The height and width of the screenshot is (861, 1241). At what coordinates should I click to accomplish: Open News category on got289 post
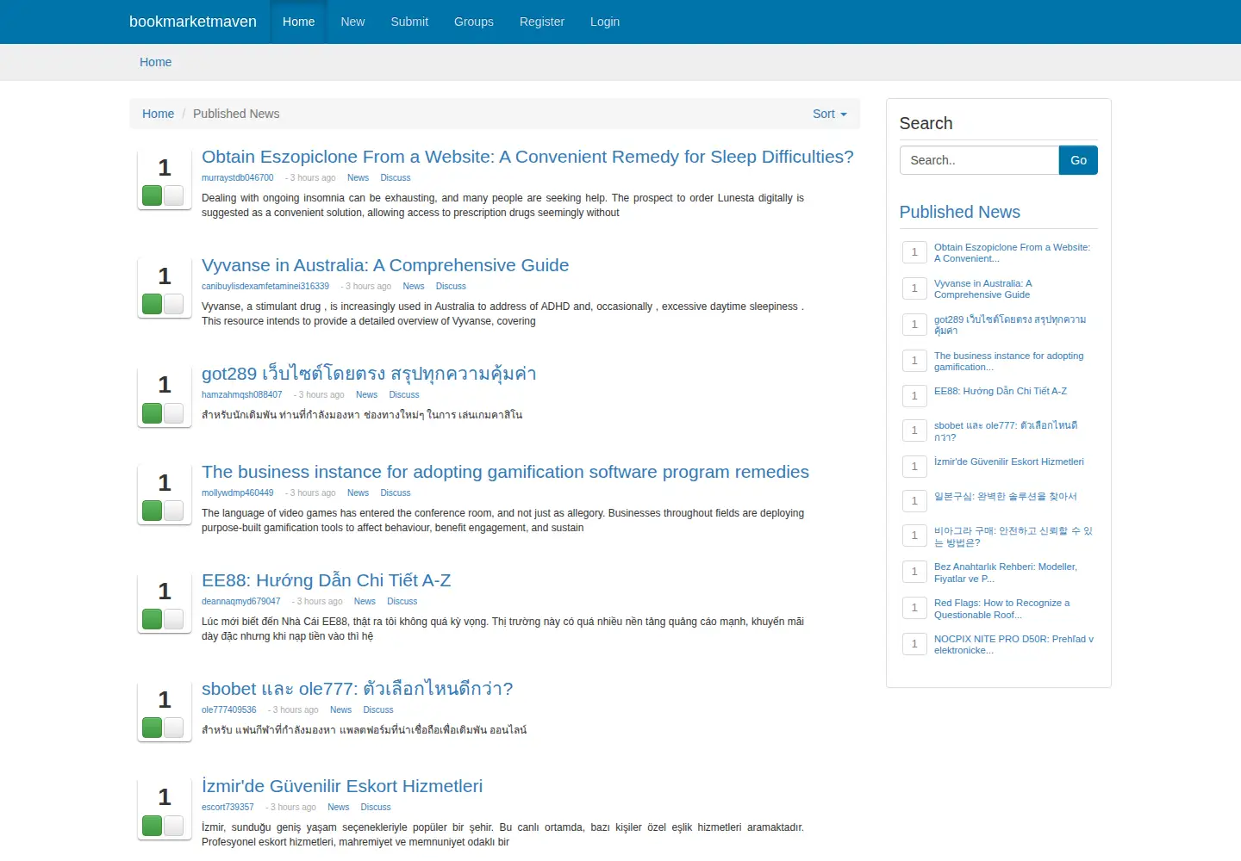[x=366, y=395]
